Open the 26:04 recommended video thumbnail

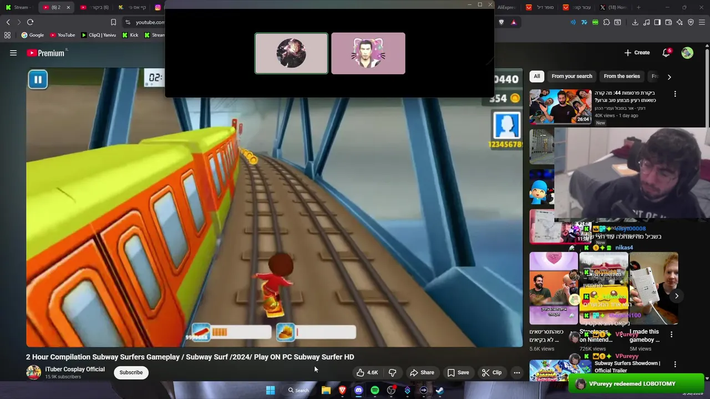click(560, 106)
